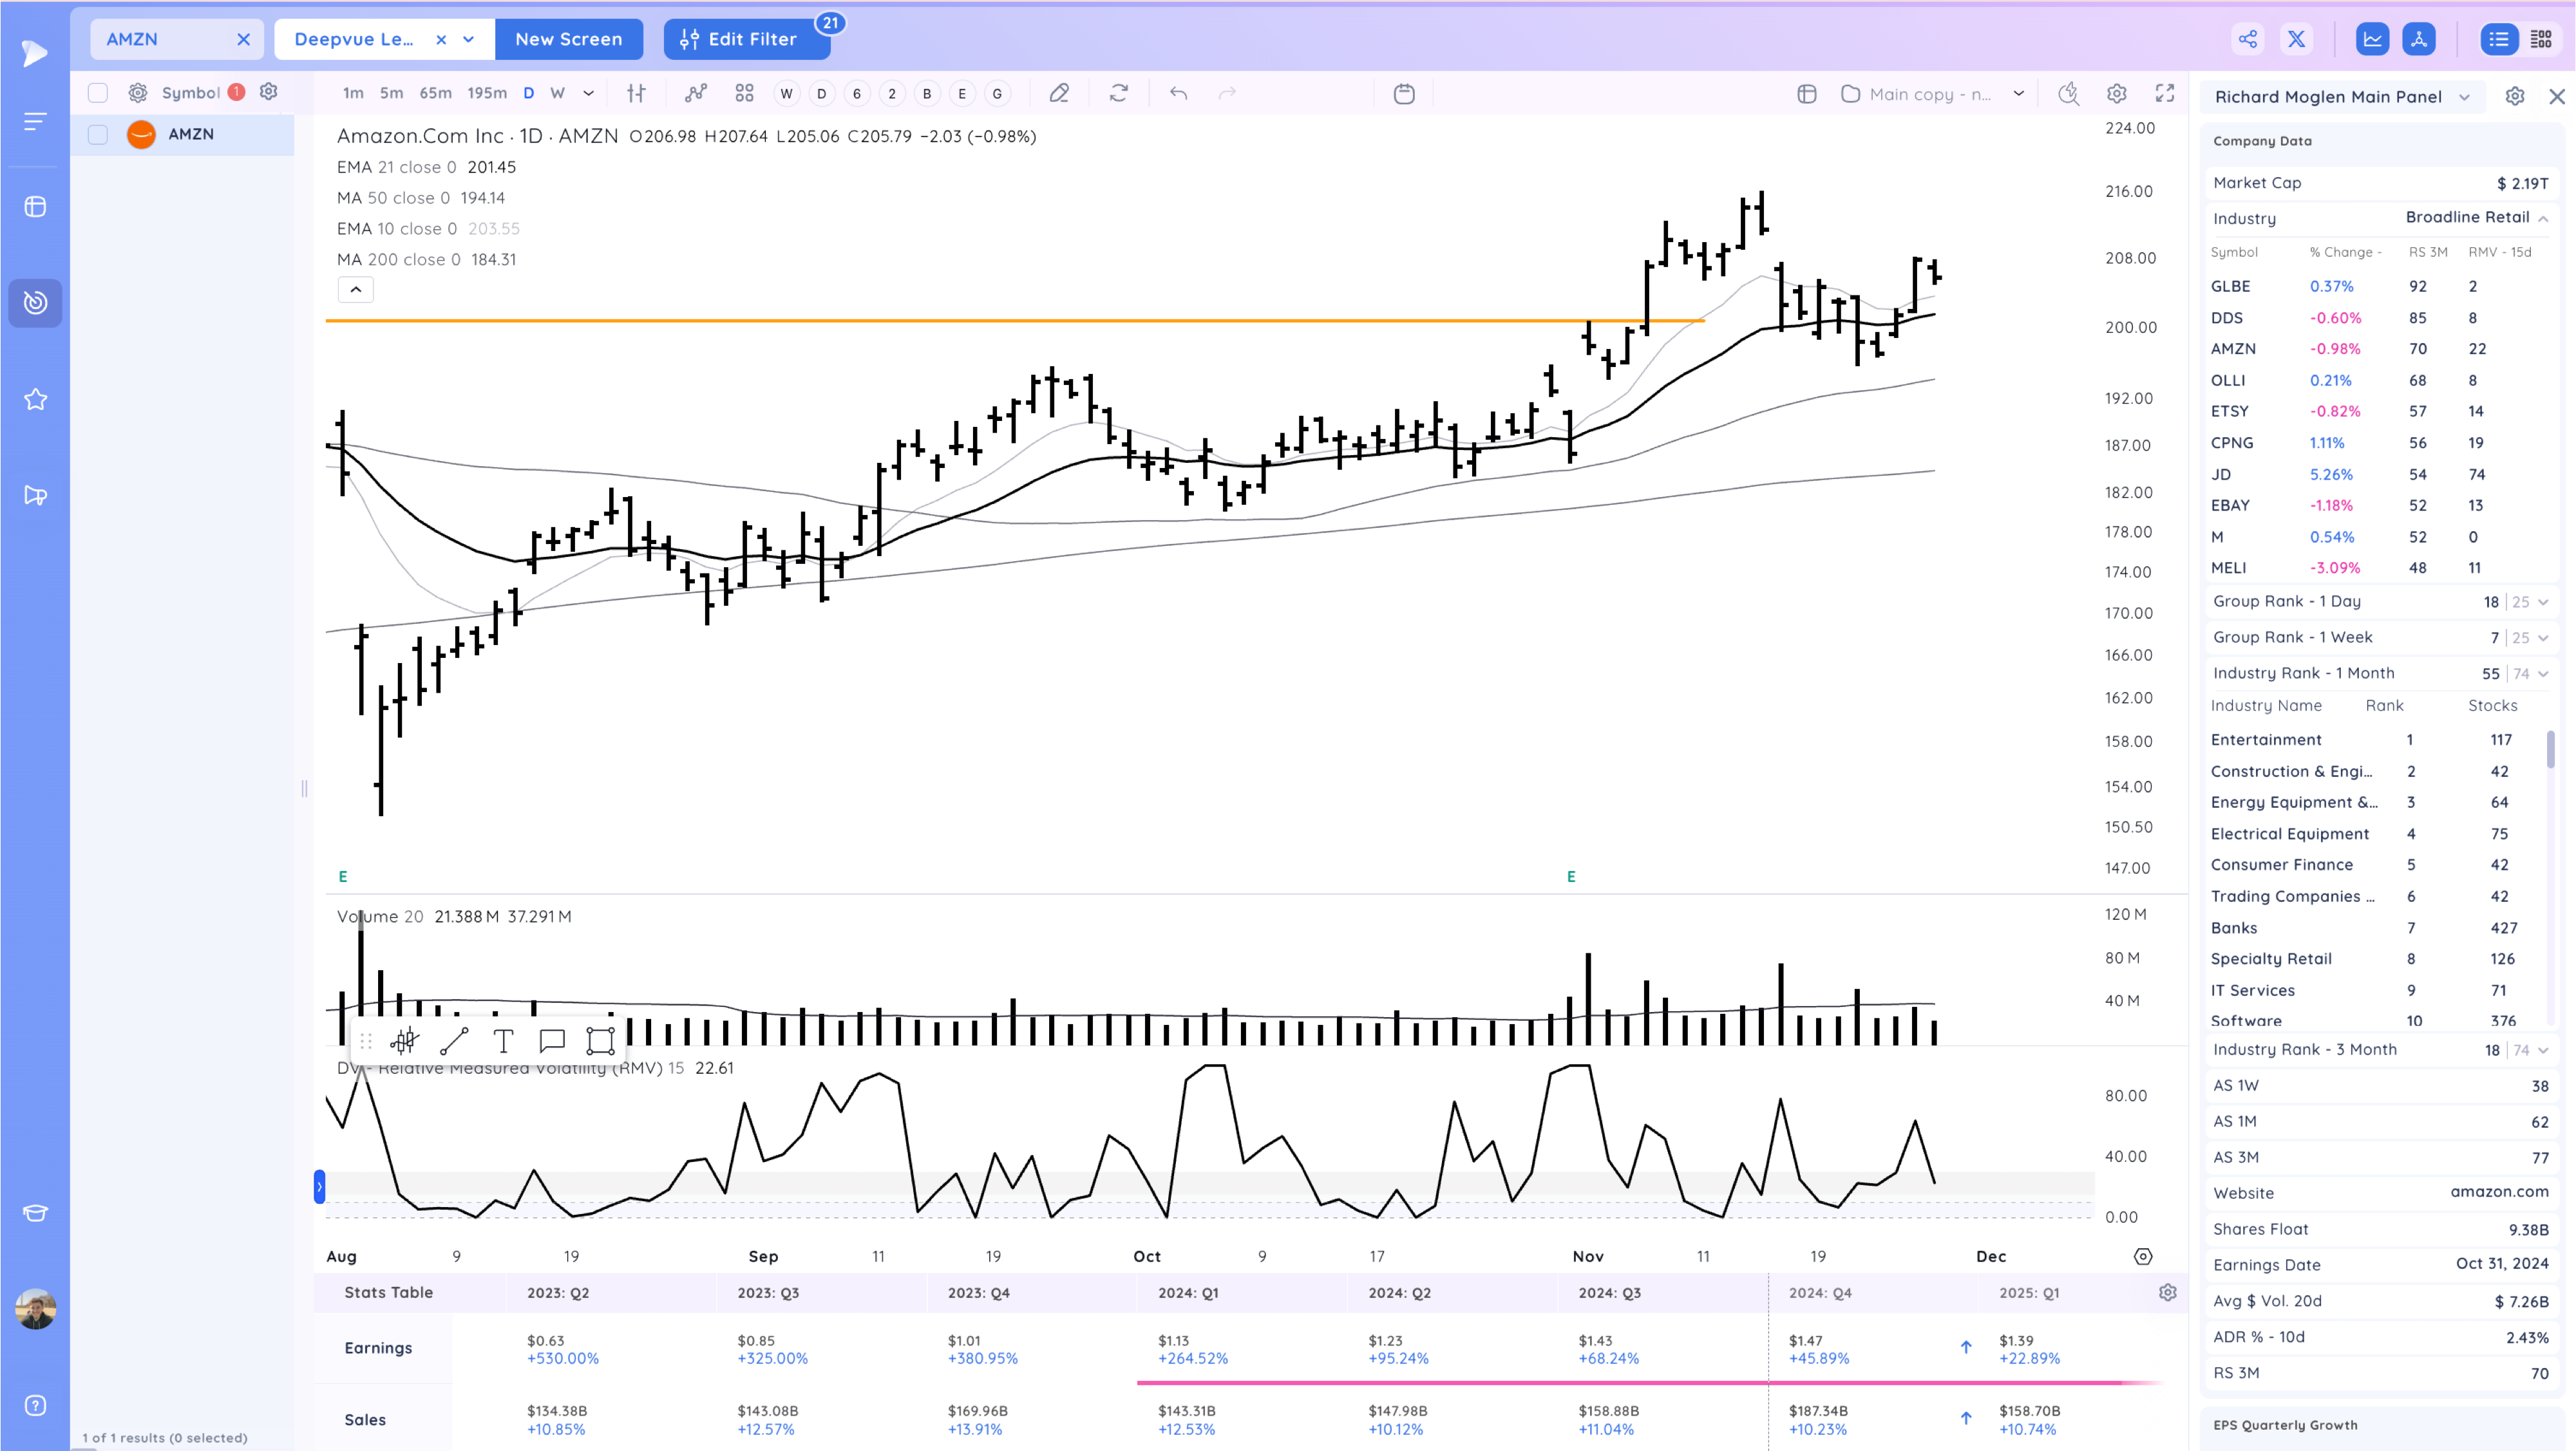Open Stats Table settings gear
Viewport: 2576px width, 1451px height.
tap(2168, 1292)
